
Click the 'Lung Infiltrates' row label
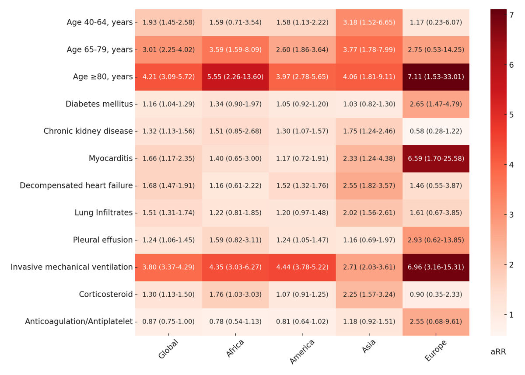[104, 213]
